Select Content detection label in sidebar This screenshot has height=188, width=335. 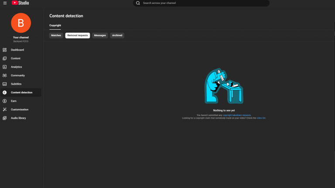coord(21,92)
